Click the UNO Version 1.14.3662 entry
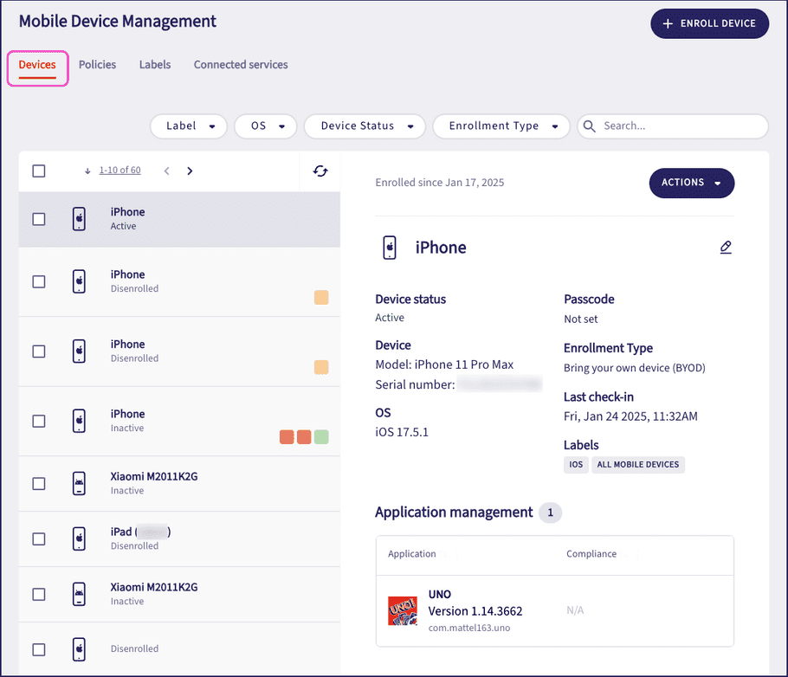Screen dimensions: 788x677 pos(475,611)
